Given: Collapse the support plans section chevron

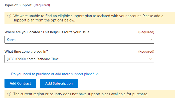Looking at the screenshot, I should coord(98,74).
